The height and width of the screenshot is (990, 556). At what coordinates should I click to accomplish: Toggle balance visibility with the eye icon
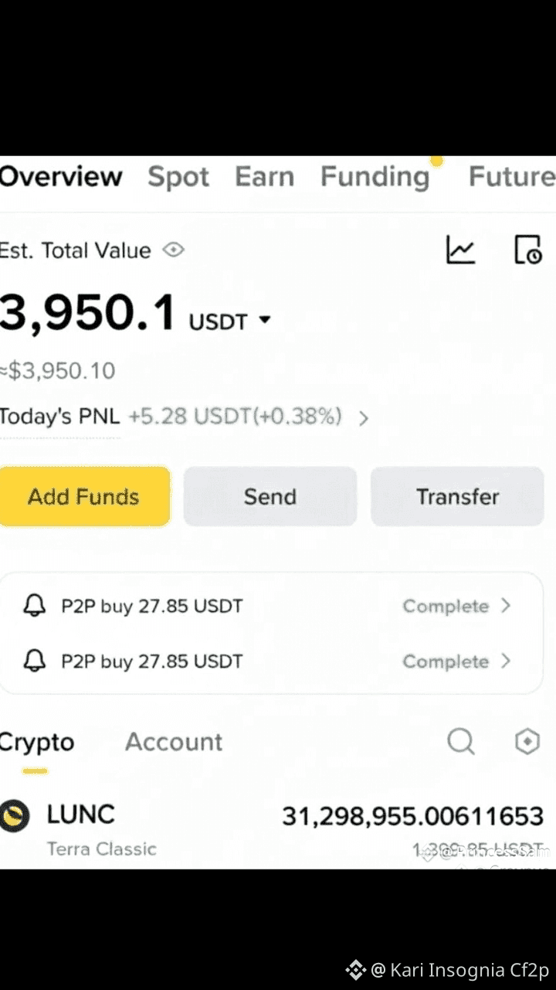click(x=173, y=250)
